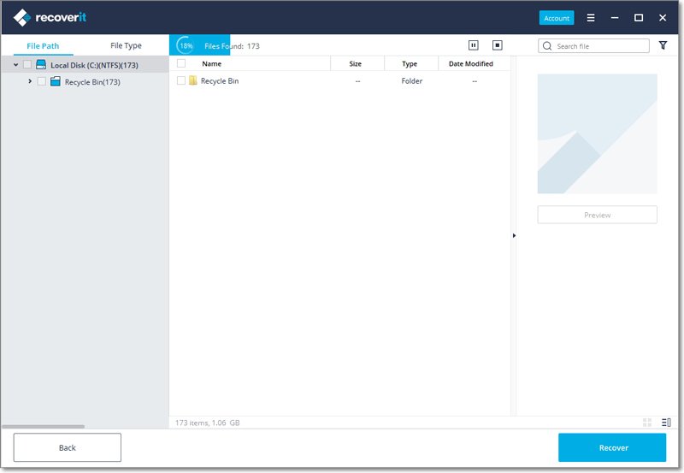
Task: Click the 173 items, 1.06 GB status
Action: pos(207,423)
